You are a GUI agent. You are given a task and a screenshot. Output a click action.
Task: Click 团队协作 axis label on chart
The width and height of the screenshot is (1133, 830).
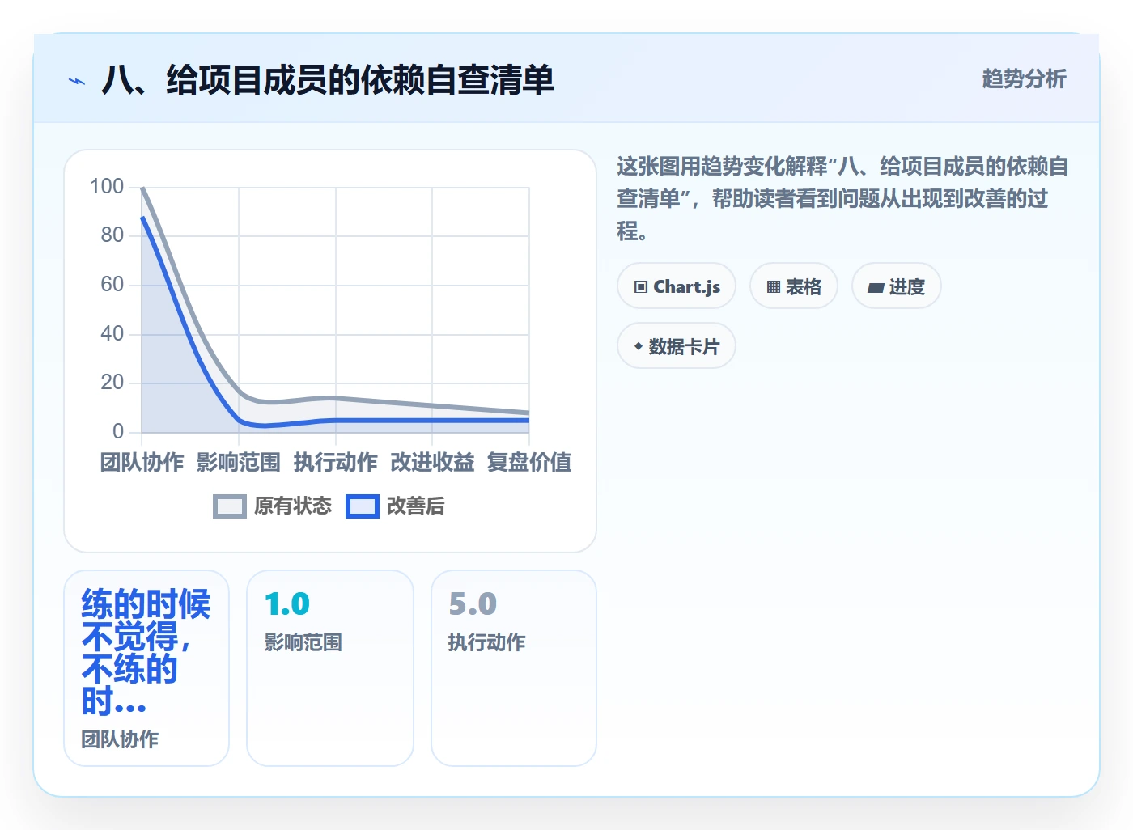142,463
